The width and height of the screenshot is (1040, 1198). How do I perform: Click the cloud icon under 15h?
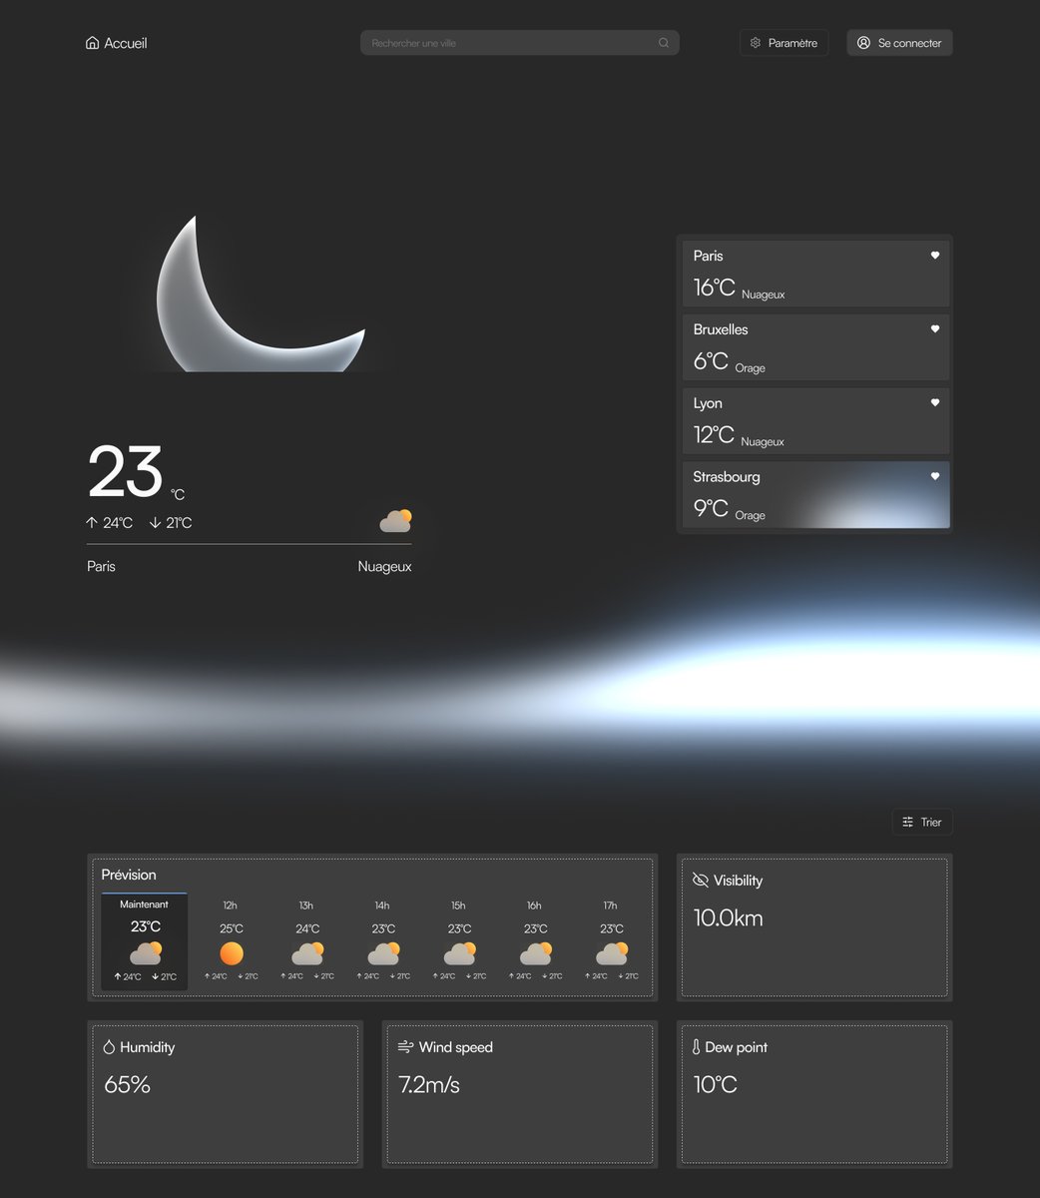tap(459, 953)
